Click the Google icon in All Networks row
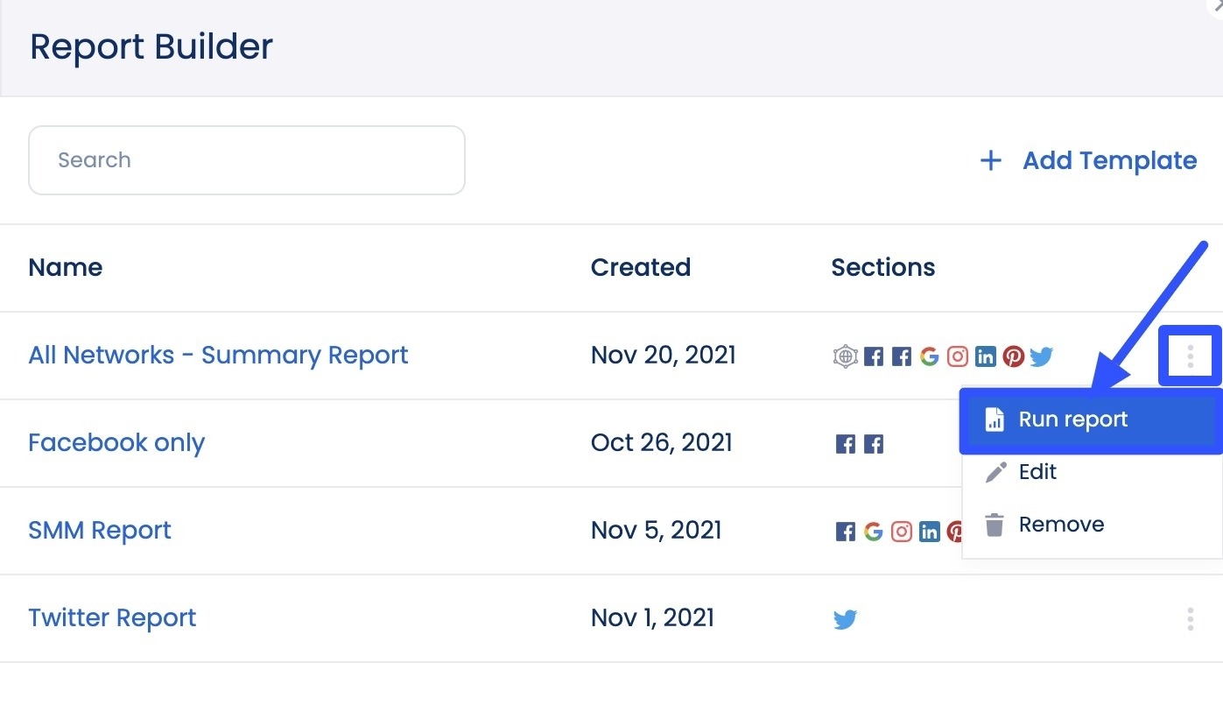This screenshot has width=1223, height=712. pyautogui.click(x=929, y=356)
